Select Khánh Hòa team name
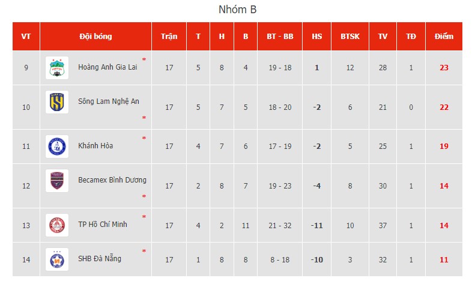This screenshot has width=475, height=284. click(x=95, y=146)
